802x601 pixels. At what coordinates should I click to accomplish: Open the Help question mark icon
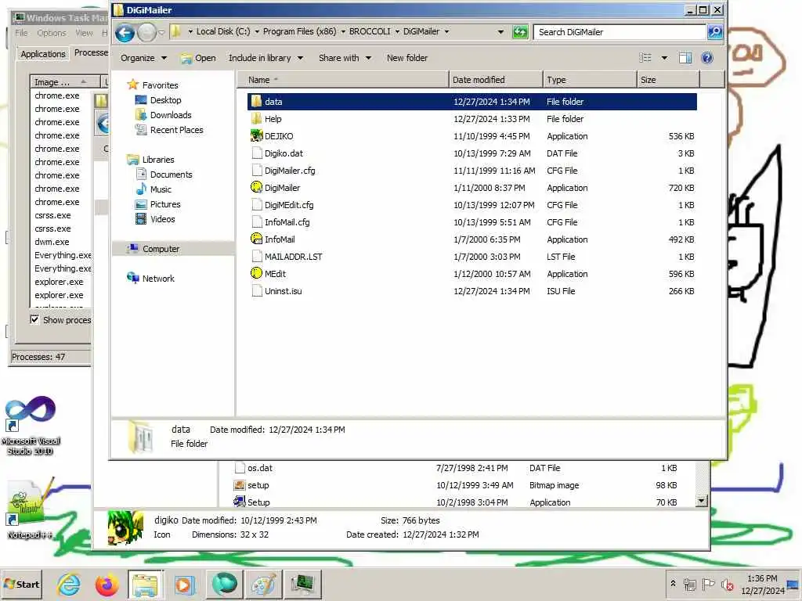coord(707,58)
